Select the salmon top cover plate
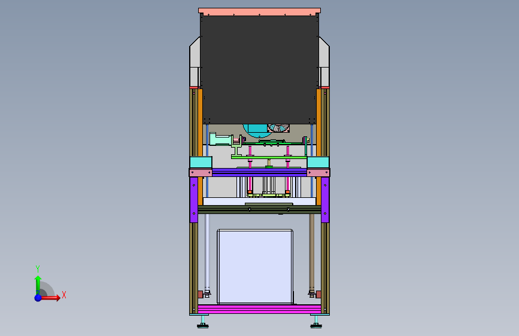 pyautogui.click(x=260, y=11)
